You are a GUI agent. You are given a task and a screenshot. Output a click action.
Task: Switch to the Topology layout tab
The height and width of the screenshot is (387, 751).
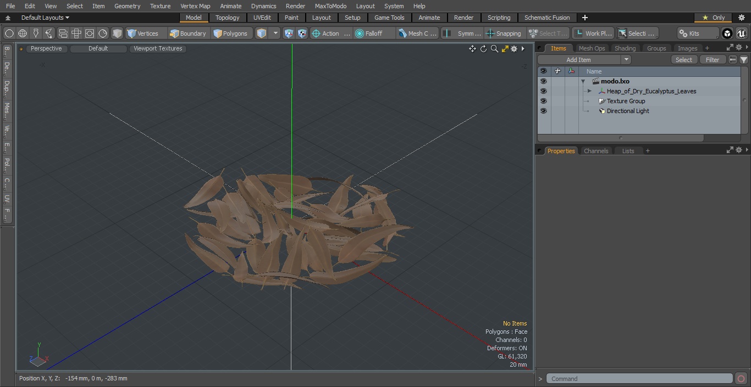pyautogui.click(x=227, y=18)
